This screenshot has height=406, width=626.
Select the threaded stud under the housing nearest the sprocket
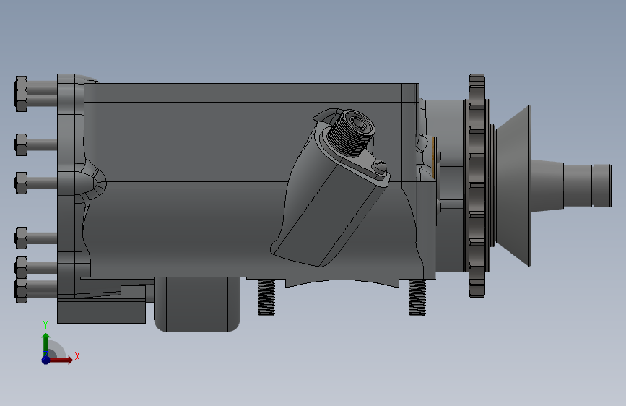tap(417, 298)
